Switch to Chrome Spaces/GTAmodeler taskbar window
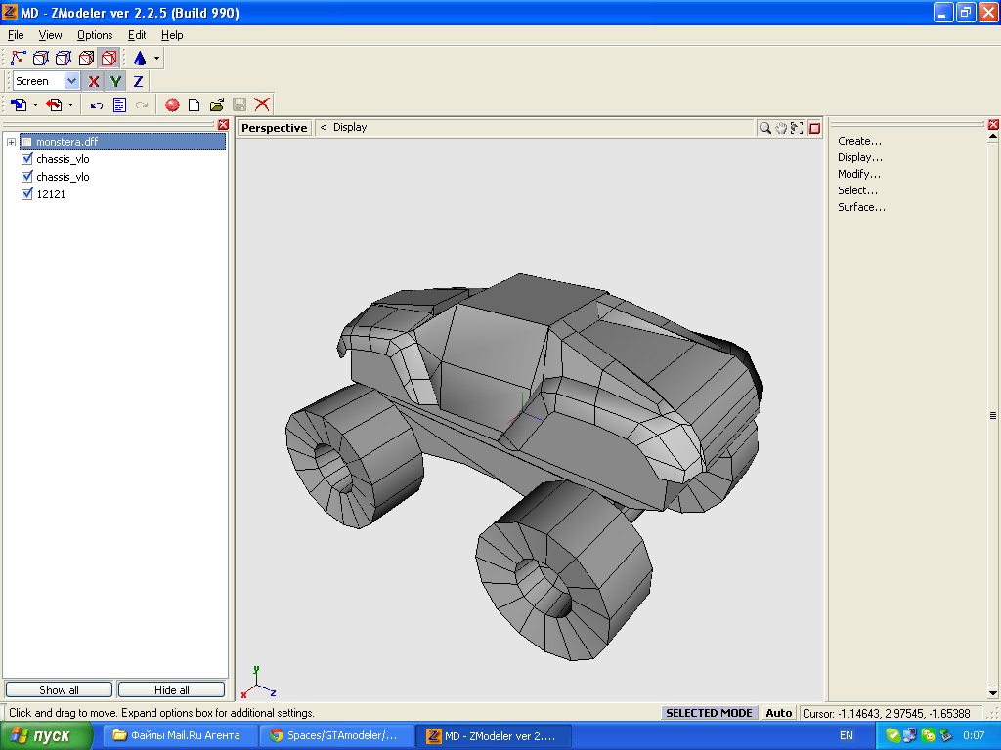Viewport: 1001px width, 750px height. [x=334, y=735]
